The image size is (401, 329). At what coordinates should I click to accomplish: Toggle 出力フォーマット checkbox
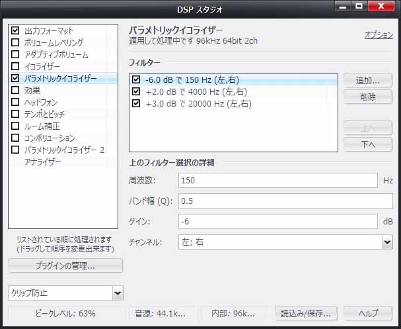pos(15,30)
